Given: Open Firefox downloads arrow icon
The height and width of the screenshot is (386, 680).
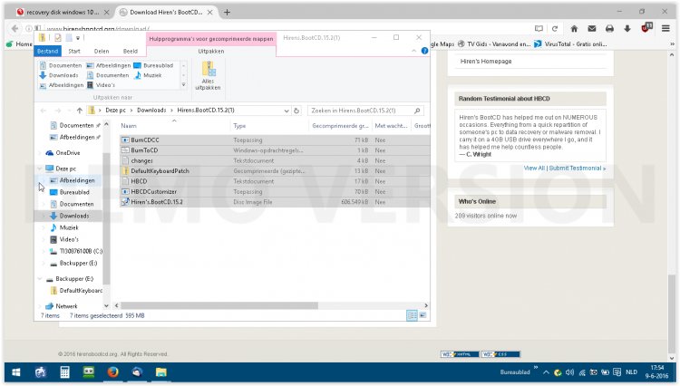Looking at the screenshot, I should click(627, 28).
